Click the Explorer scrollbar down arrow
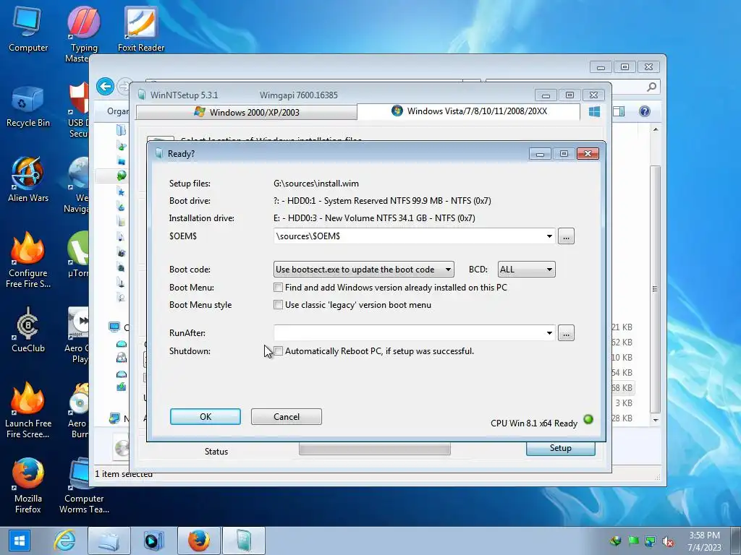Screen dimensions: 741x555 click(x=656, y=420)
